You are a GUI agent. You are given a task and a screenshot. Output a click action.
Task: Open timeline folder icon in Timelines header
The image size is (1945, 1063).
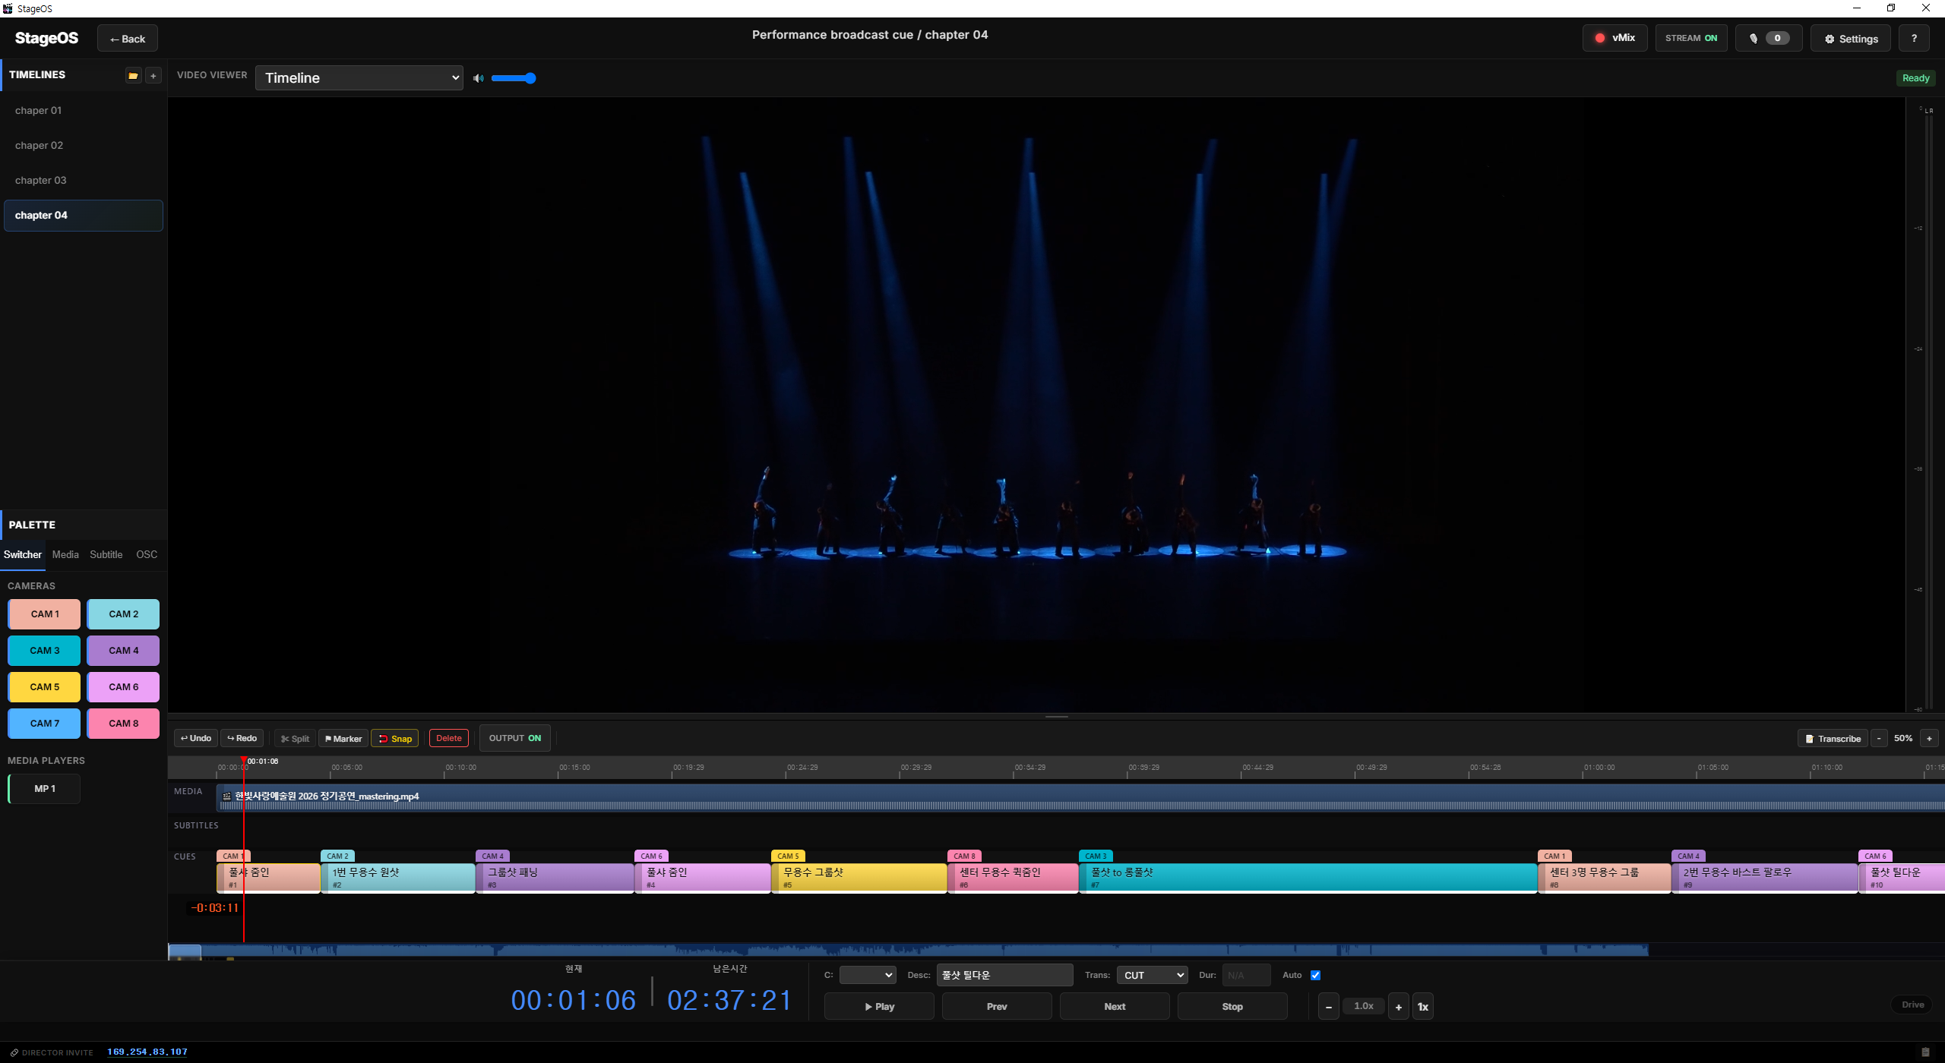coord(133,75)
